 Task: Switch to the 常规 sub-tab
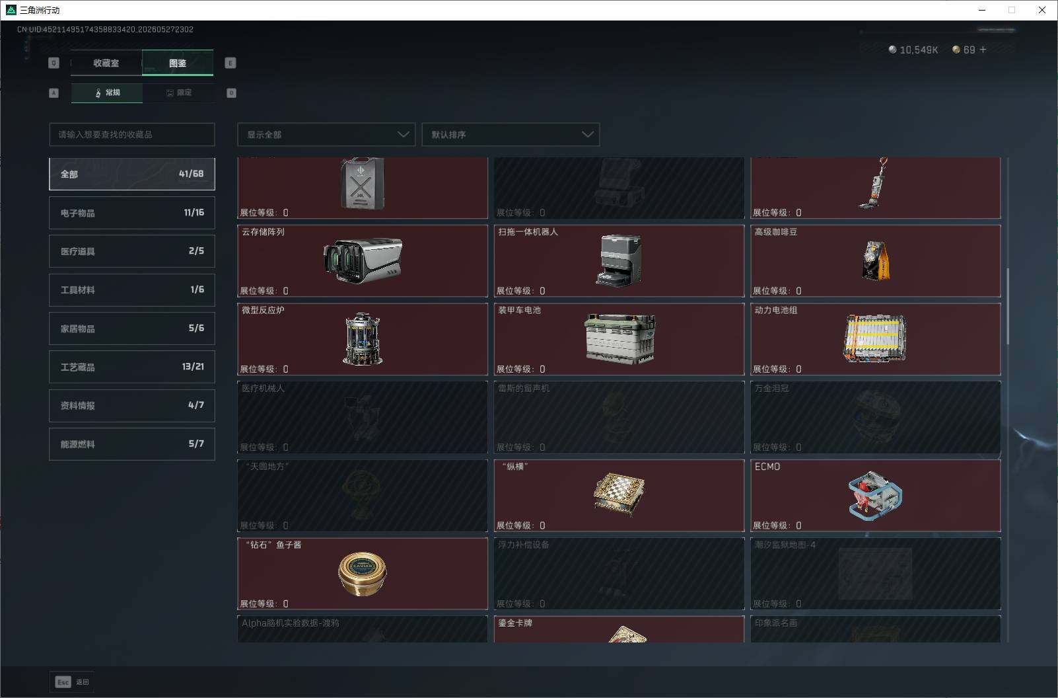coord(107,93)
